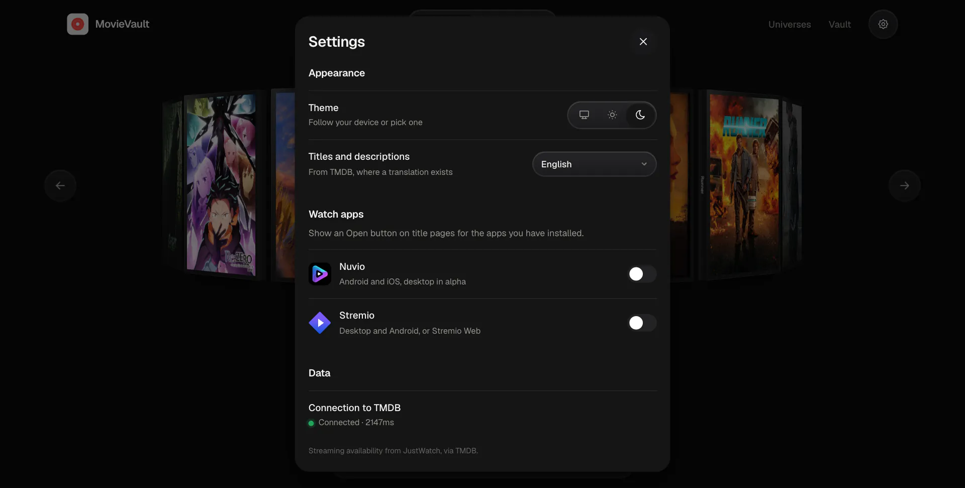Click the green connected status dot
Screen dimensions: 965x488
pyautogui.click(x=311, y=423)
